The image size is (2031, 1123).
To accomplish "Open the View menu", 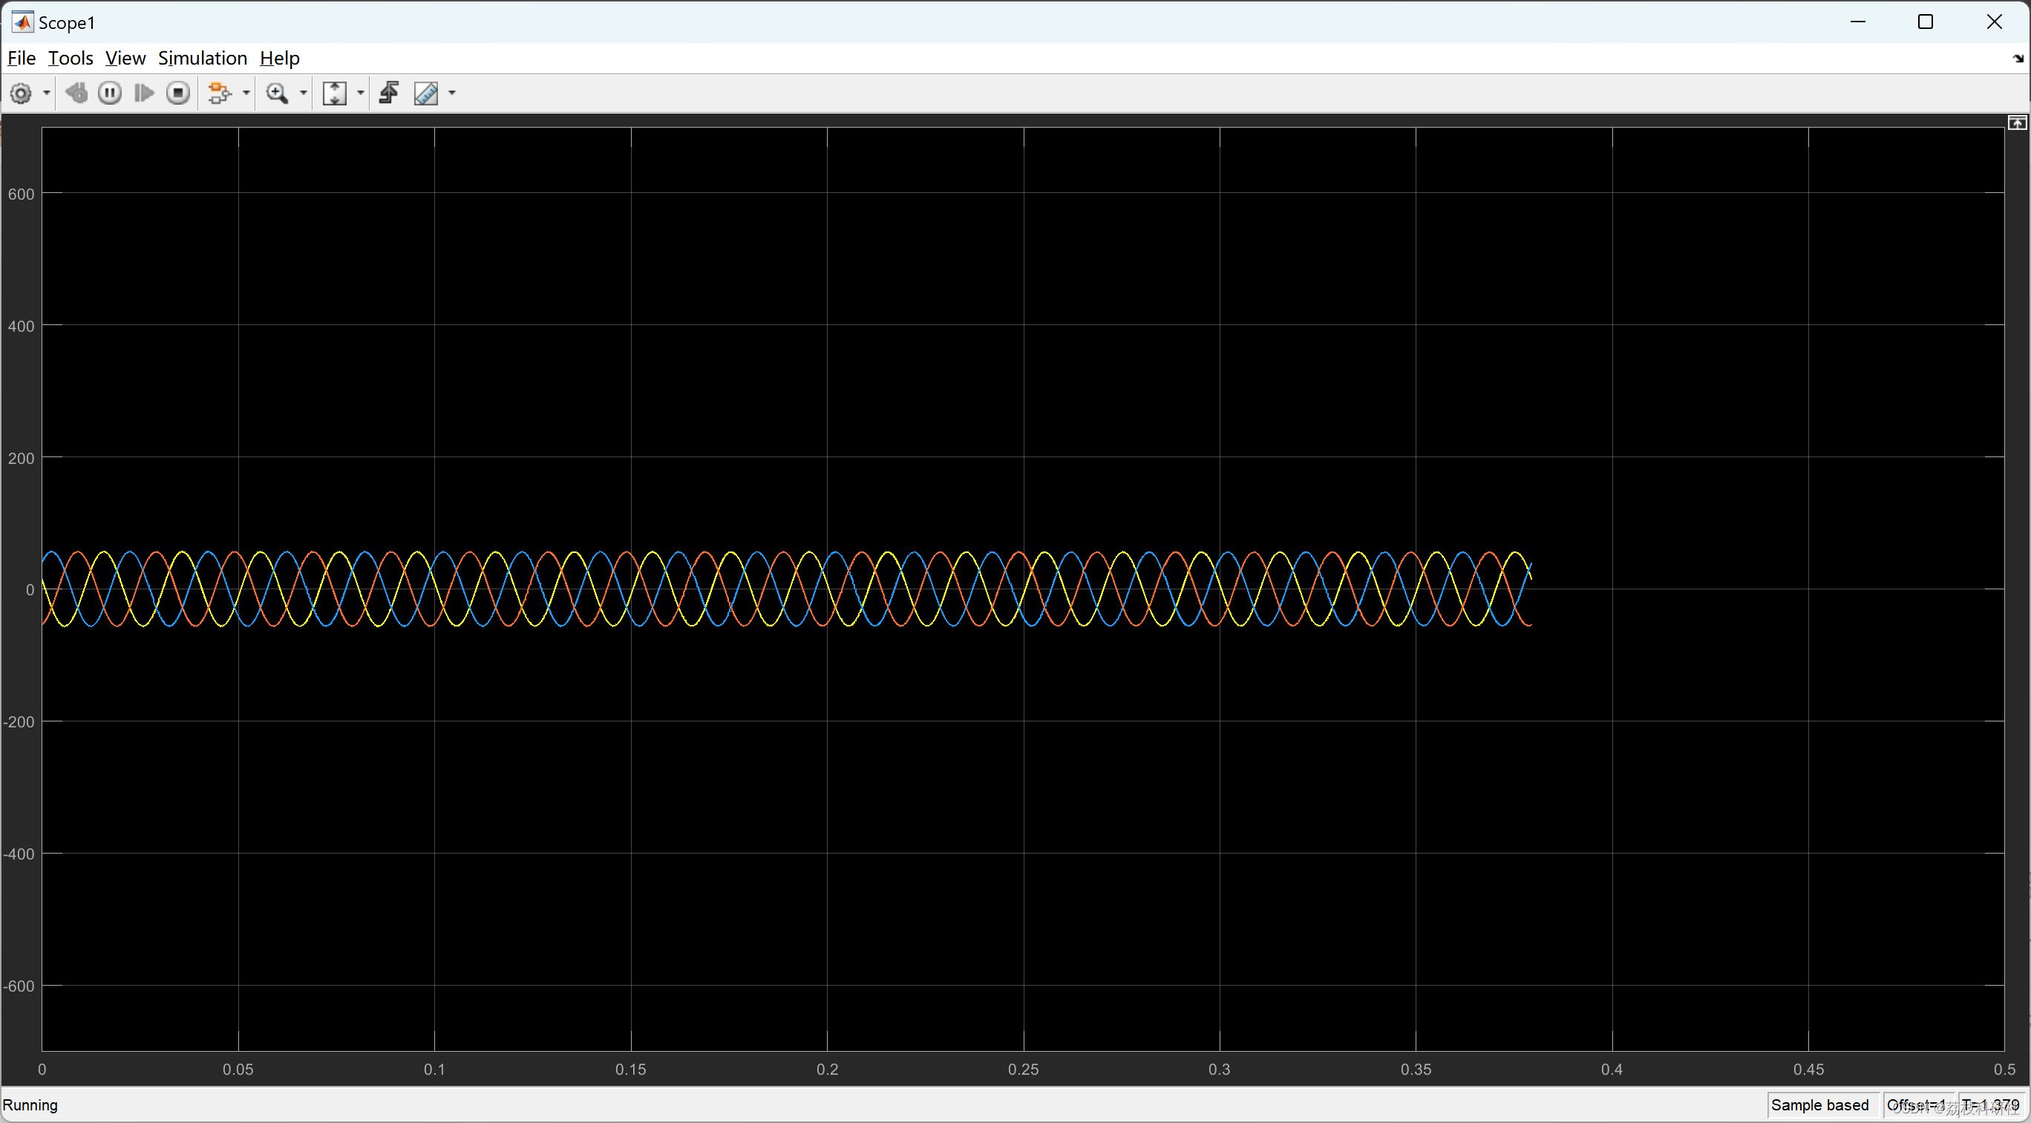I will tap(125, 59).
